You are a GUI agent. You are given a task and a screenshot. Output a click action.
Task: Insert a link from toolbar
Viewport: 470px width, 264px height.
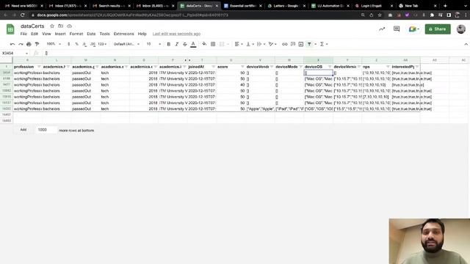284,44
